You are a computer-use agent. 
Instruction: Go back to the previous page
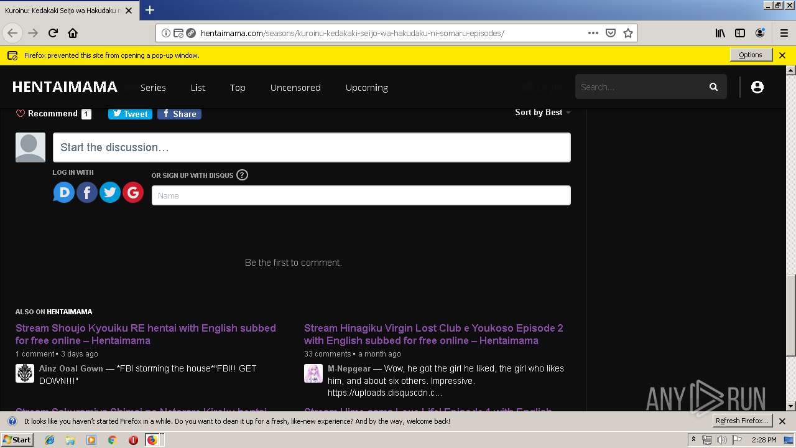pyautogui.click(x=12, y=33)
